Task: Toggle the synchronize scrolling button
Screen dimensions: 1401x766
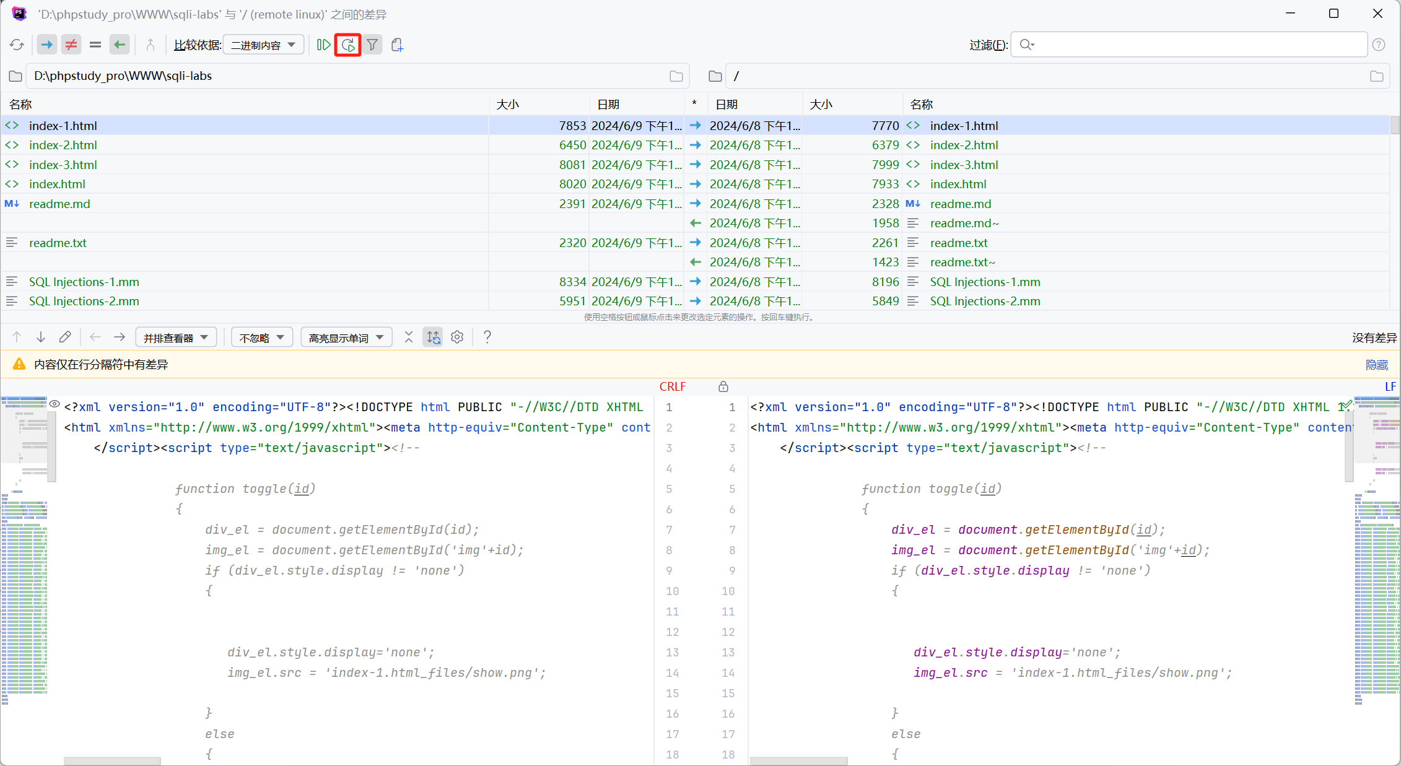Action: tap(433, 337)
